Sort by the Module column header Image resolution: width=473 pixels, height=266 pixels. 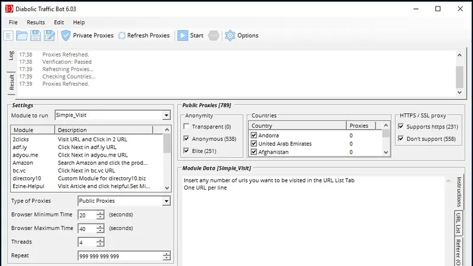click(x=33, y=130)
